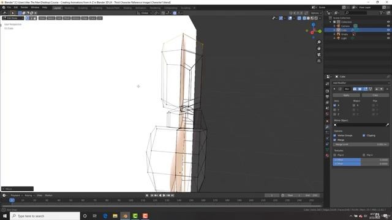The height and width of the screenshot is (220, 392).
Task: Open the Modifier properties wrench tab
Action: coord(327,127)
